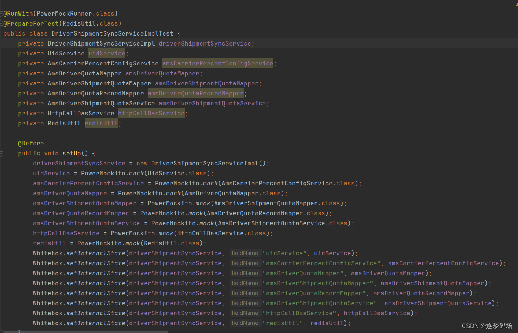Click the string literal "amsDriverShipmentQuotaService"
The width and height of the screenshot is (518, 333).
click(x=320, y=303)
